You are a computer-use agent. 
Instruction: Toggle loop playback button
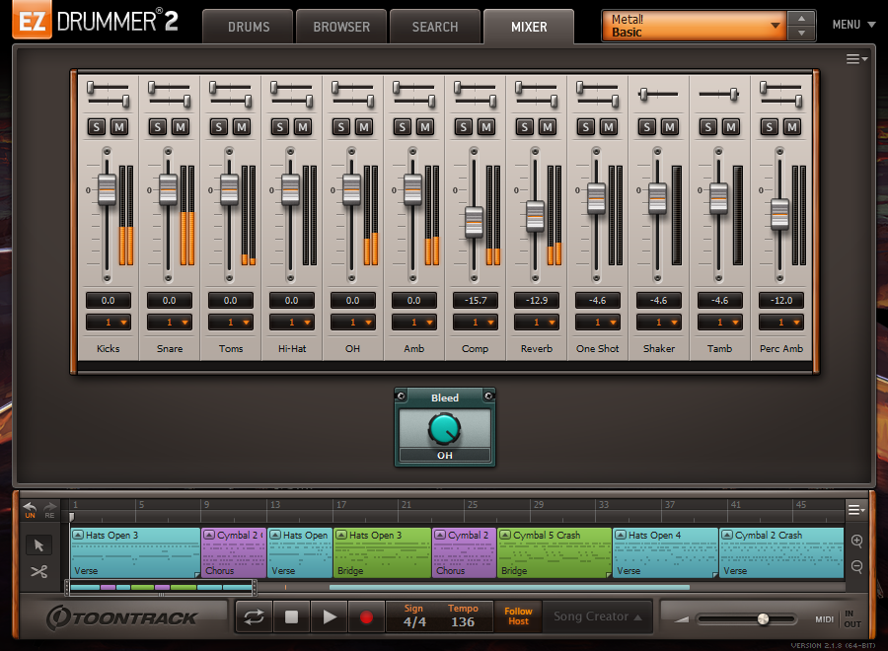[254, 616]
